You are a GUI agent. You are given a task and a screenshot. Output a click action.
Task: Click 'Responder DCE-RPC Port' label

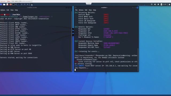[89, 47]
